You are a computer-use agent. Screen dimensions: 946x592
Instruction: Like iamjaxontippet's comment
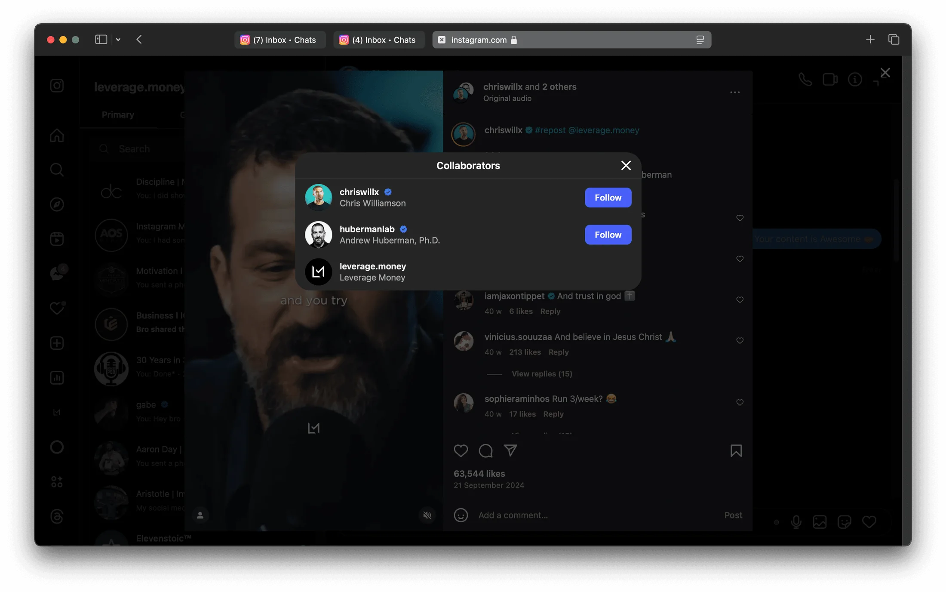click(x=740, y=299)
